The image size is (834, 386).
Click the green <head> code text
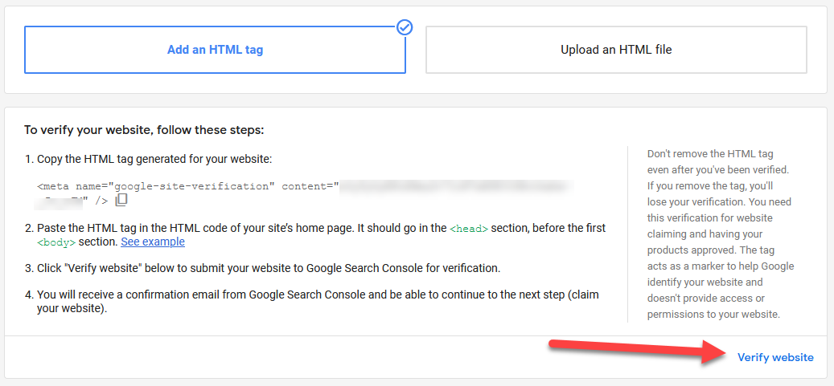[x=469, y=229]
